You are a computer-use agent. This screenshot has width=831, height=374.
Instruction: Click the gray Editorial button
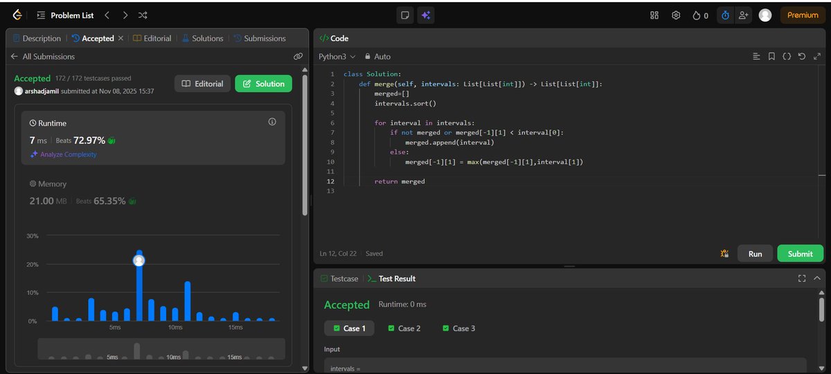(x=202, y=84)
